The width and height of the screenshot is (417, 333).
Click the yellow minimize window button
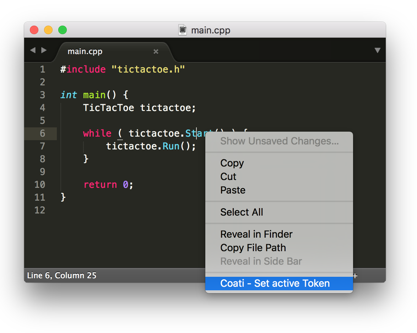tap(48, 30)
